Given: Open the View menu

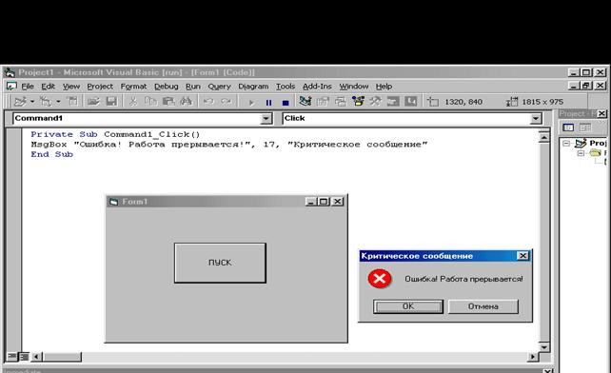Looking at the screenshot, I should (x=71, y=87).
